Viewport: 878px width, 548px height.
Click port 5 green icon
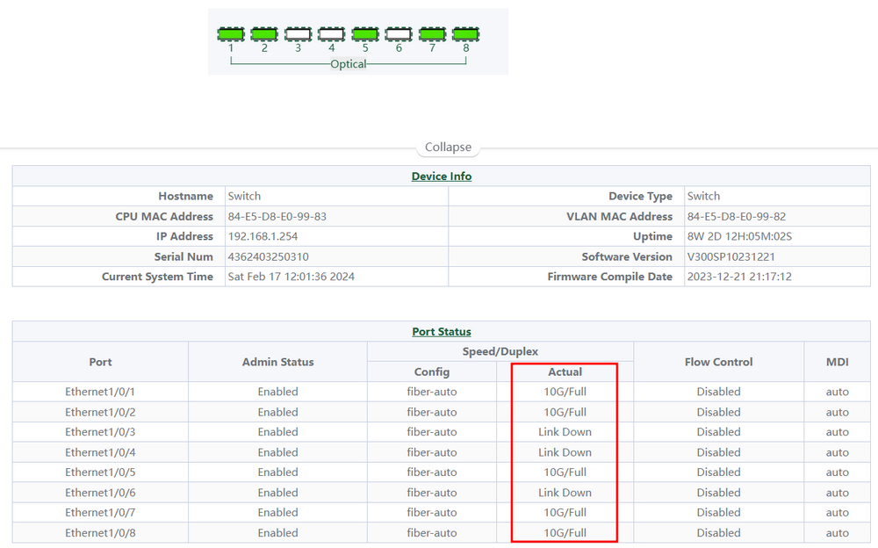coord(365,34)
